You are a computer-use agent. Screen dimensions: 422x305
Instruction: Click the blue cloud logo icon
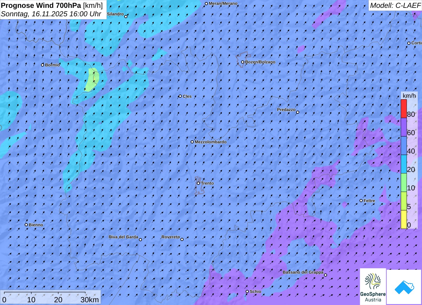click(x=404, y=287)
